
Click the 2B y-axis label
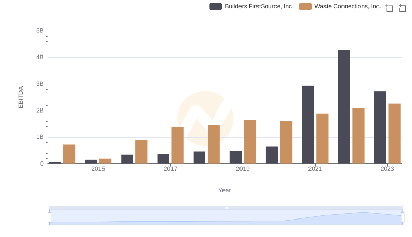(x=40, y=111)
